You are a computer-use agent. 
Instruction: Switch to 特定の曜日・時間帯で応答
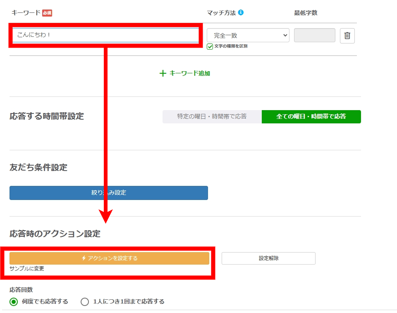click(212, 117)
